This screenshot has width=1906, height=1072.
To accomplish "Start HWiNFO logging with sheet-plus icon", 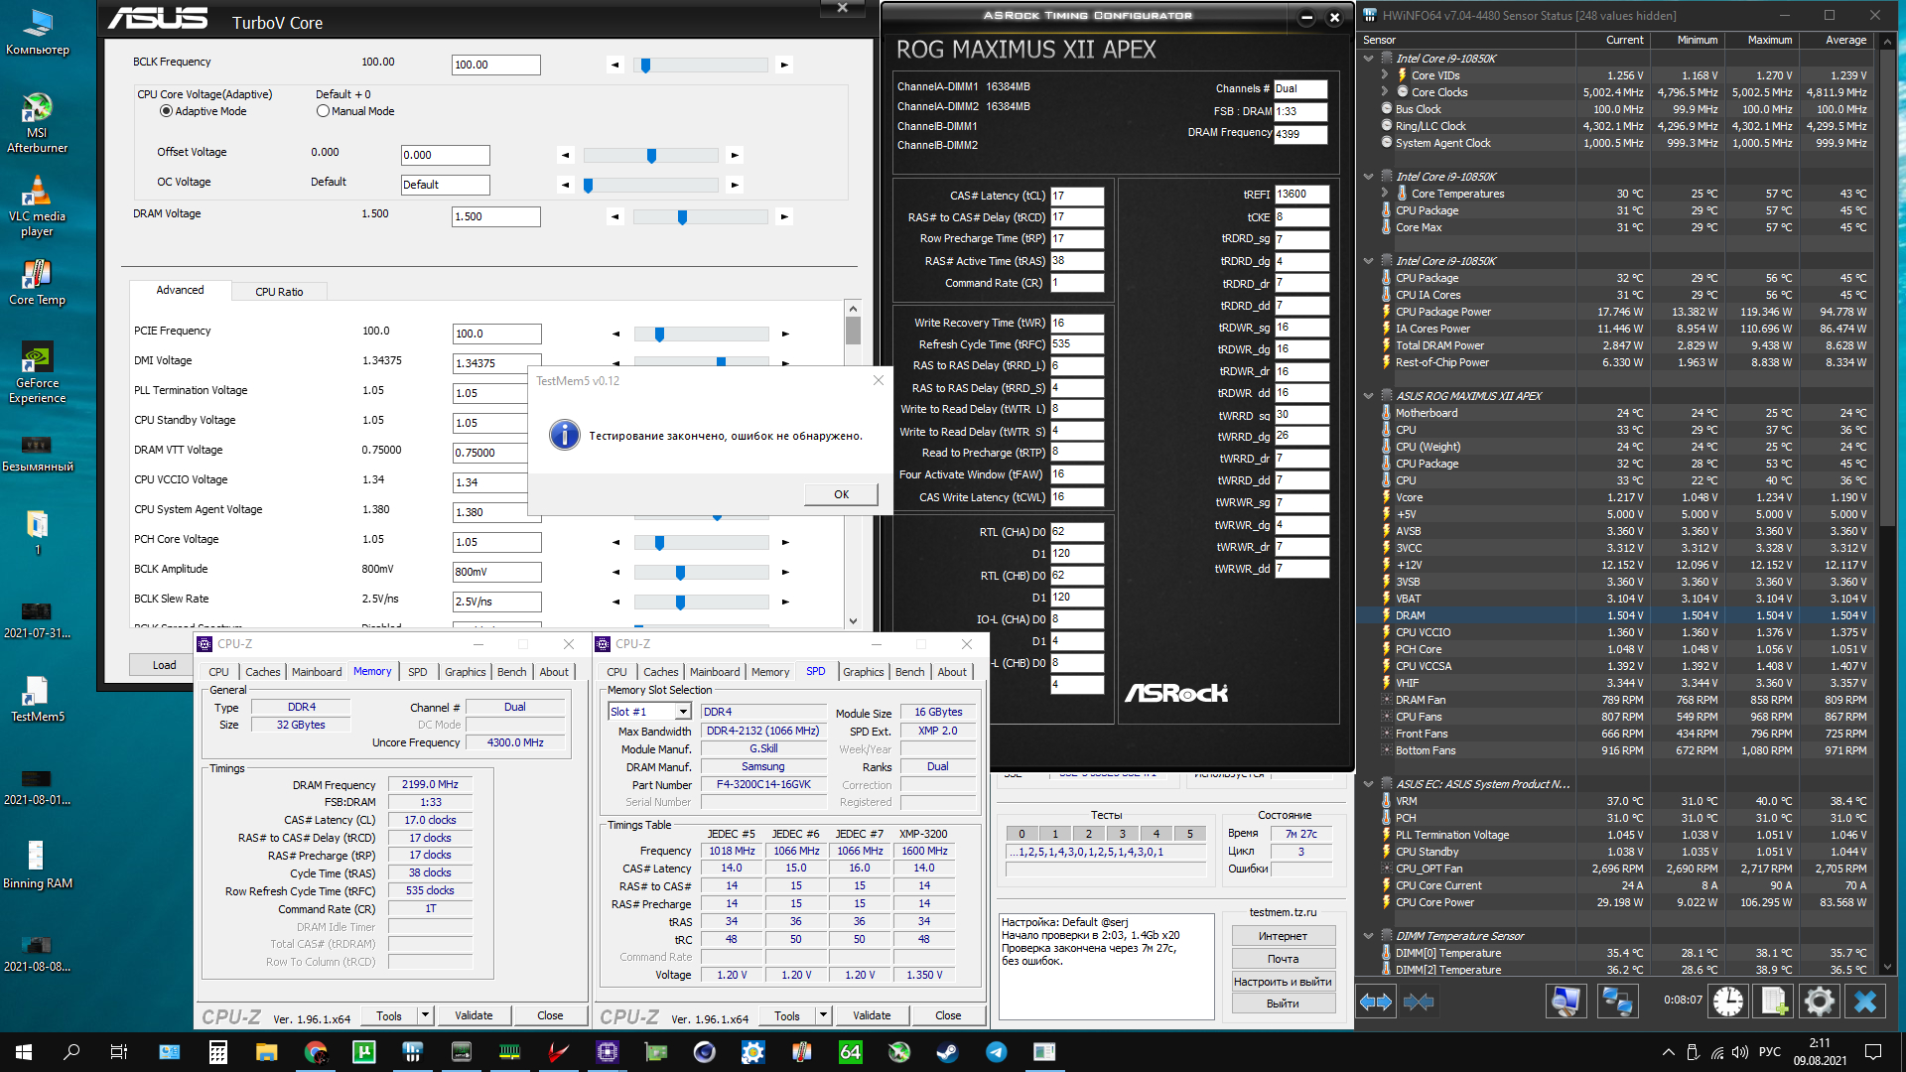I will 1774,1002.
